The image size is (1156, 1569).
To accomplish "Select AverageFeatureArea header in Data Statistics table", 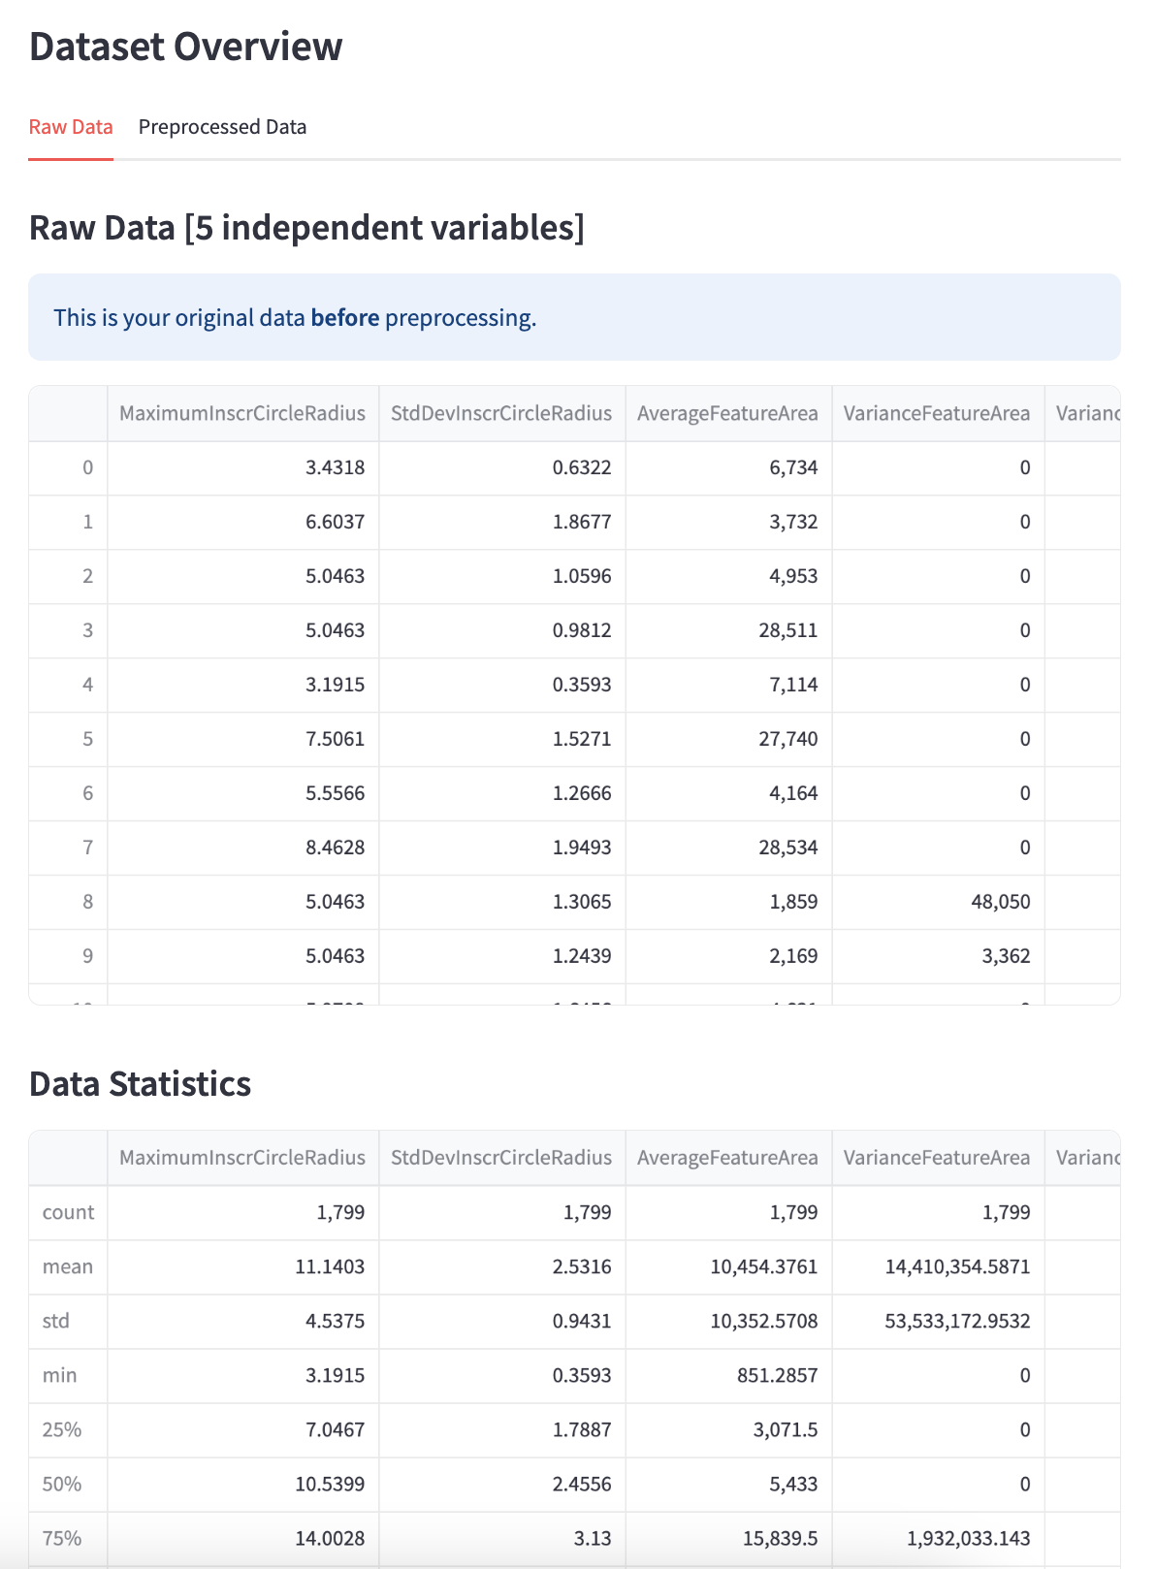I will pos(728,1157).
